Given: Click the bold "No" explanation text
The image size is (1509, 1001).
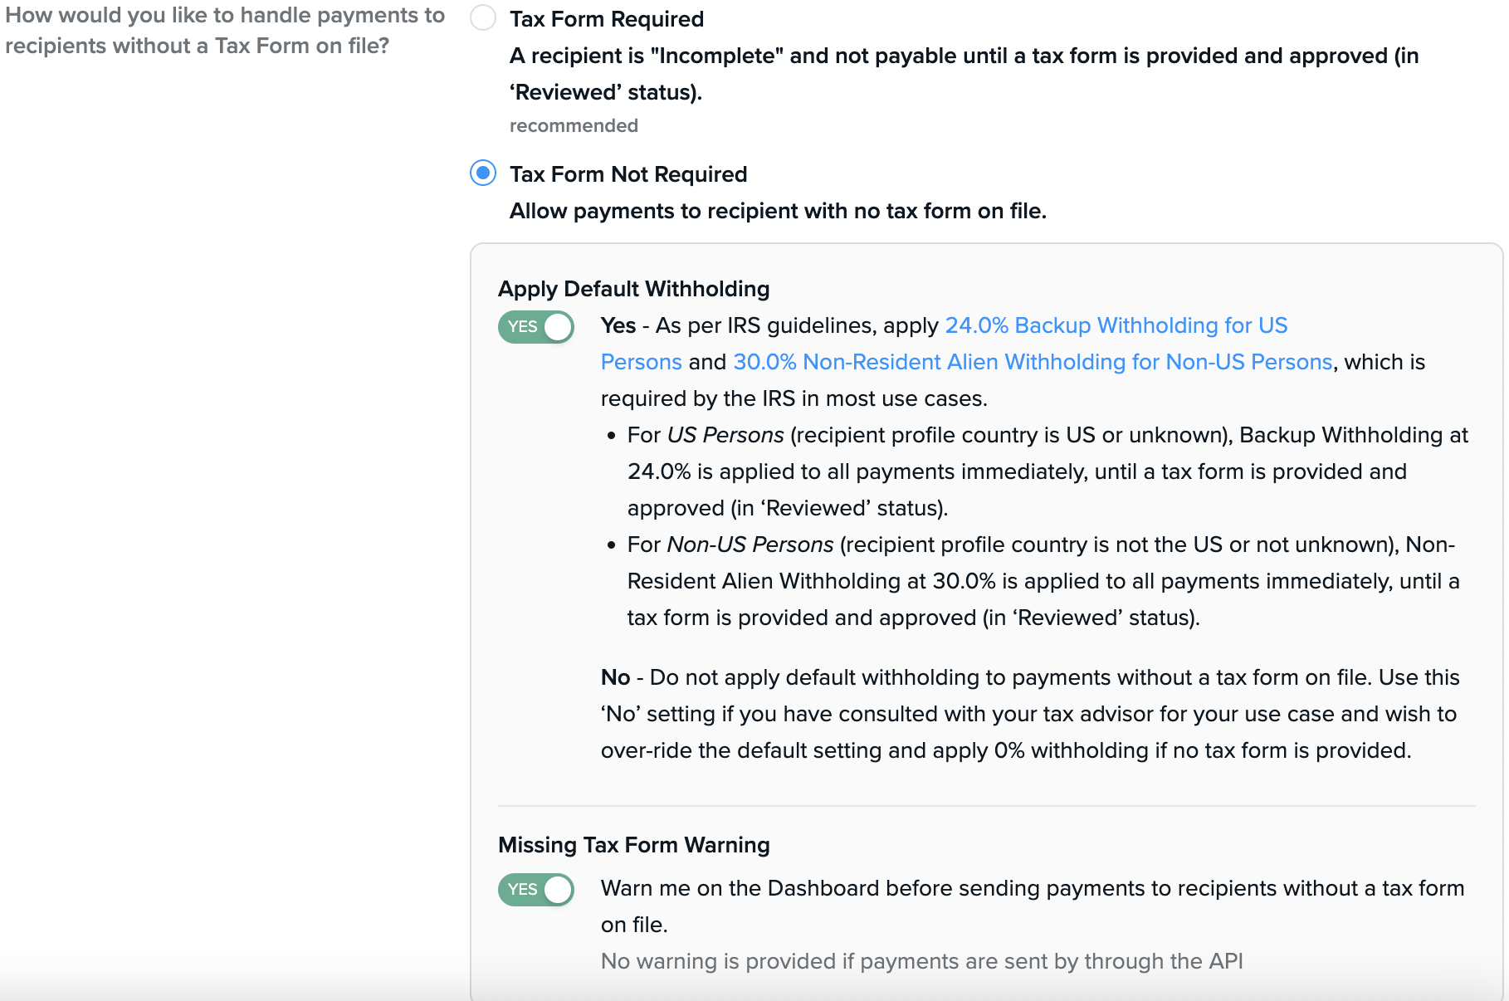Looking at the screenshot, I should [x=615, y=677].
